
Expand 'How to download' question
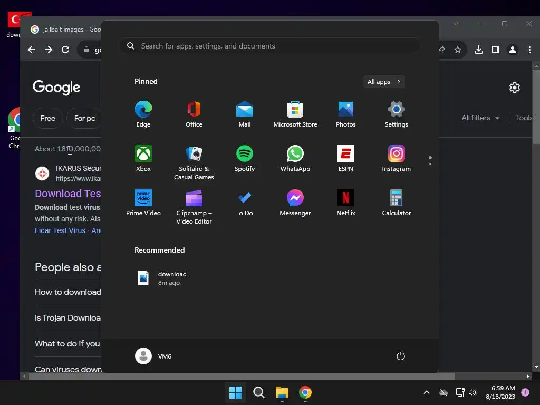click(68, 292)
